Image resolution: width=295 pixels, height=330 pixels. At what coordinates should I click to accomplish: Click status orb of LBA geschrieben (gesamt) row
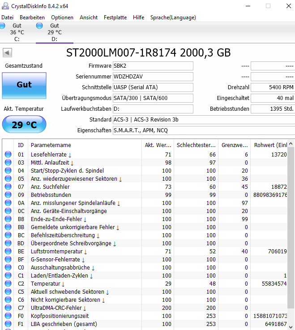[x=8, y=324]
